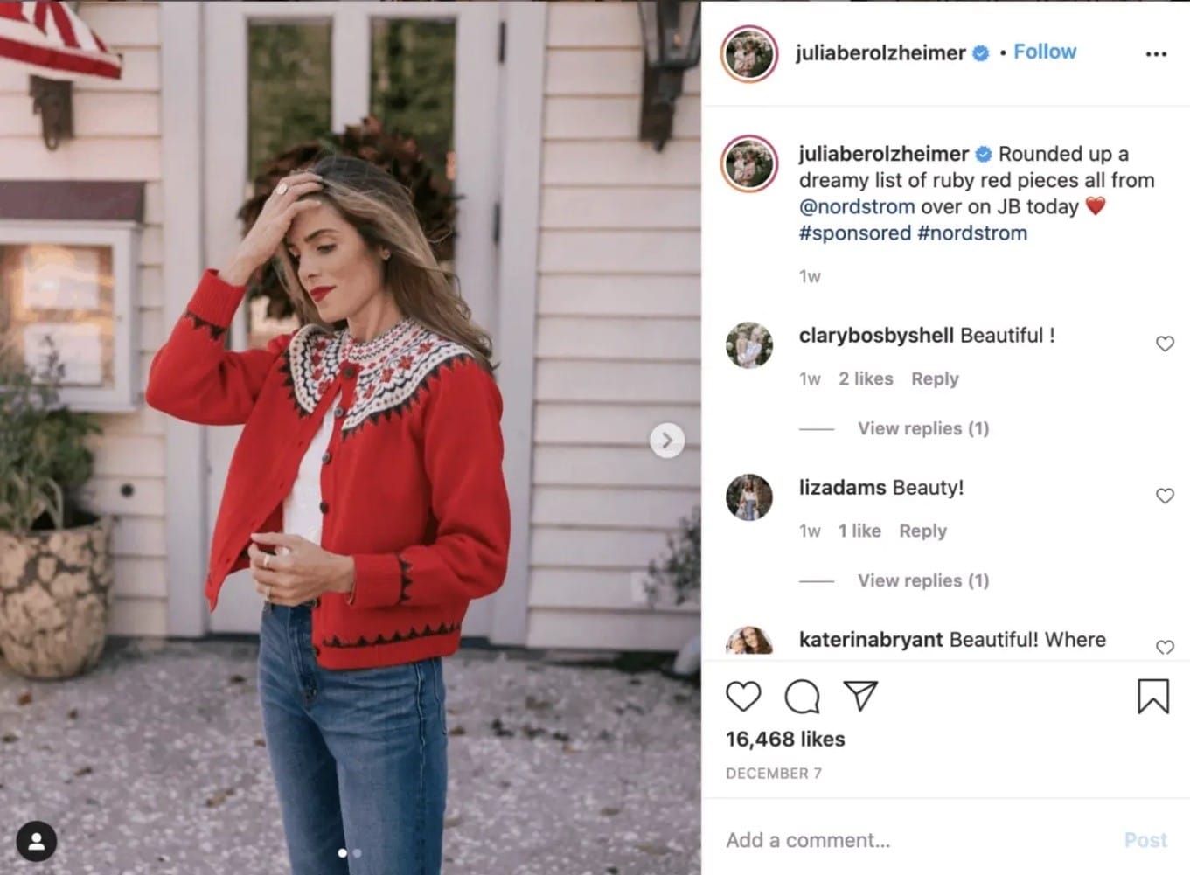1190x875 pixels.
Task: Open more options three-dot menu
Action: [1156, 54]
